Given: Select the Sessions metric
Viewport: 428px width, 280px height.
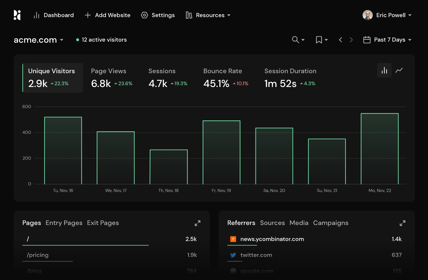Looking at the screenshot, I should (x=168, y=78).
